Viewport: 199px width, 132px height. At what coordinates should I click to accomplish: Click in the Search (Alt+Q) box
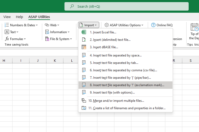point(127,6)
